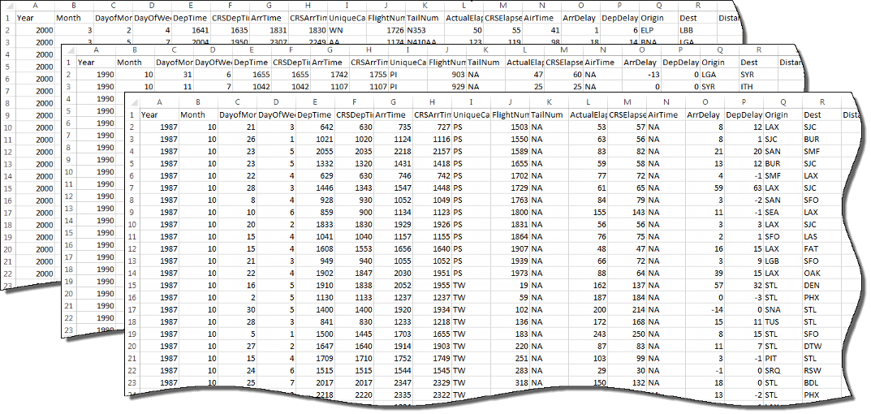Select row 10 header in the 2000 spreadsheet
This screenshot has height=414, width=871.
coord(7,127)
